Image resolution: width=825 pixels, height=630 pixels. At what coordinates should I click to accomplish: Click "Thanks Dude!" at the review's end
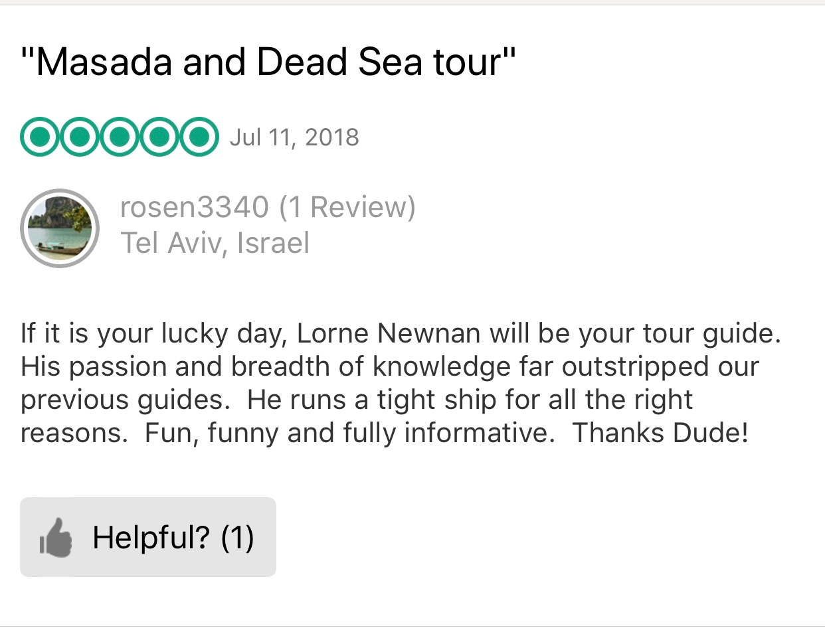click(660, 433)
